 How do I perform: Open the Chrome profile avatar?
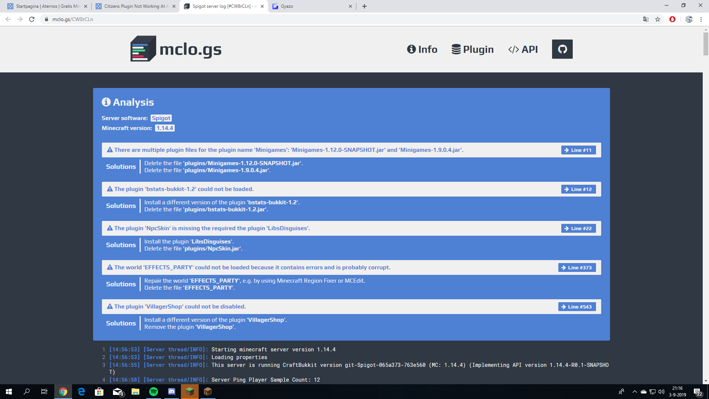tap(689, 19)
